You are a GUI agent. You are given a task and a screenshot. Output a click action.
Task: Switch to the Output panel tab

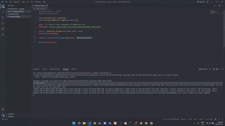[45, 69]
